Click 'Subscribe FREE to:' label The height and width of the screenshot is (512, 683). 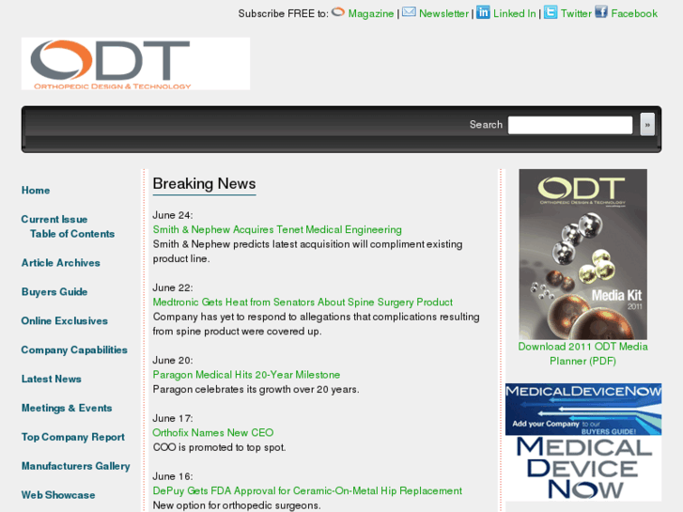283,13
